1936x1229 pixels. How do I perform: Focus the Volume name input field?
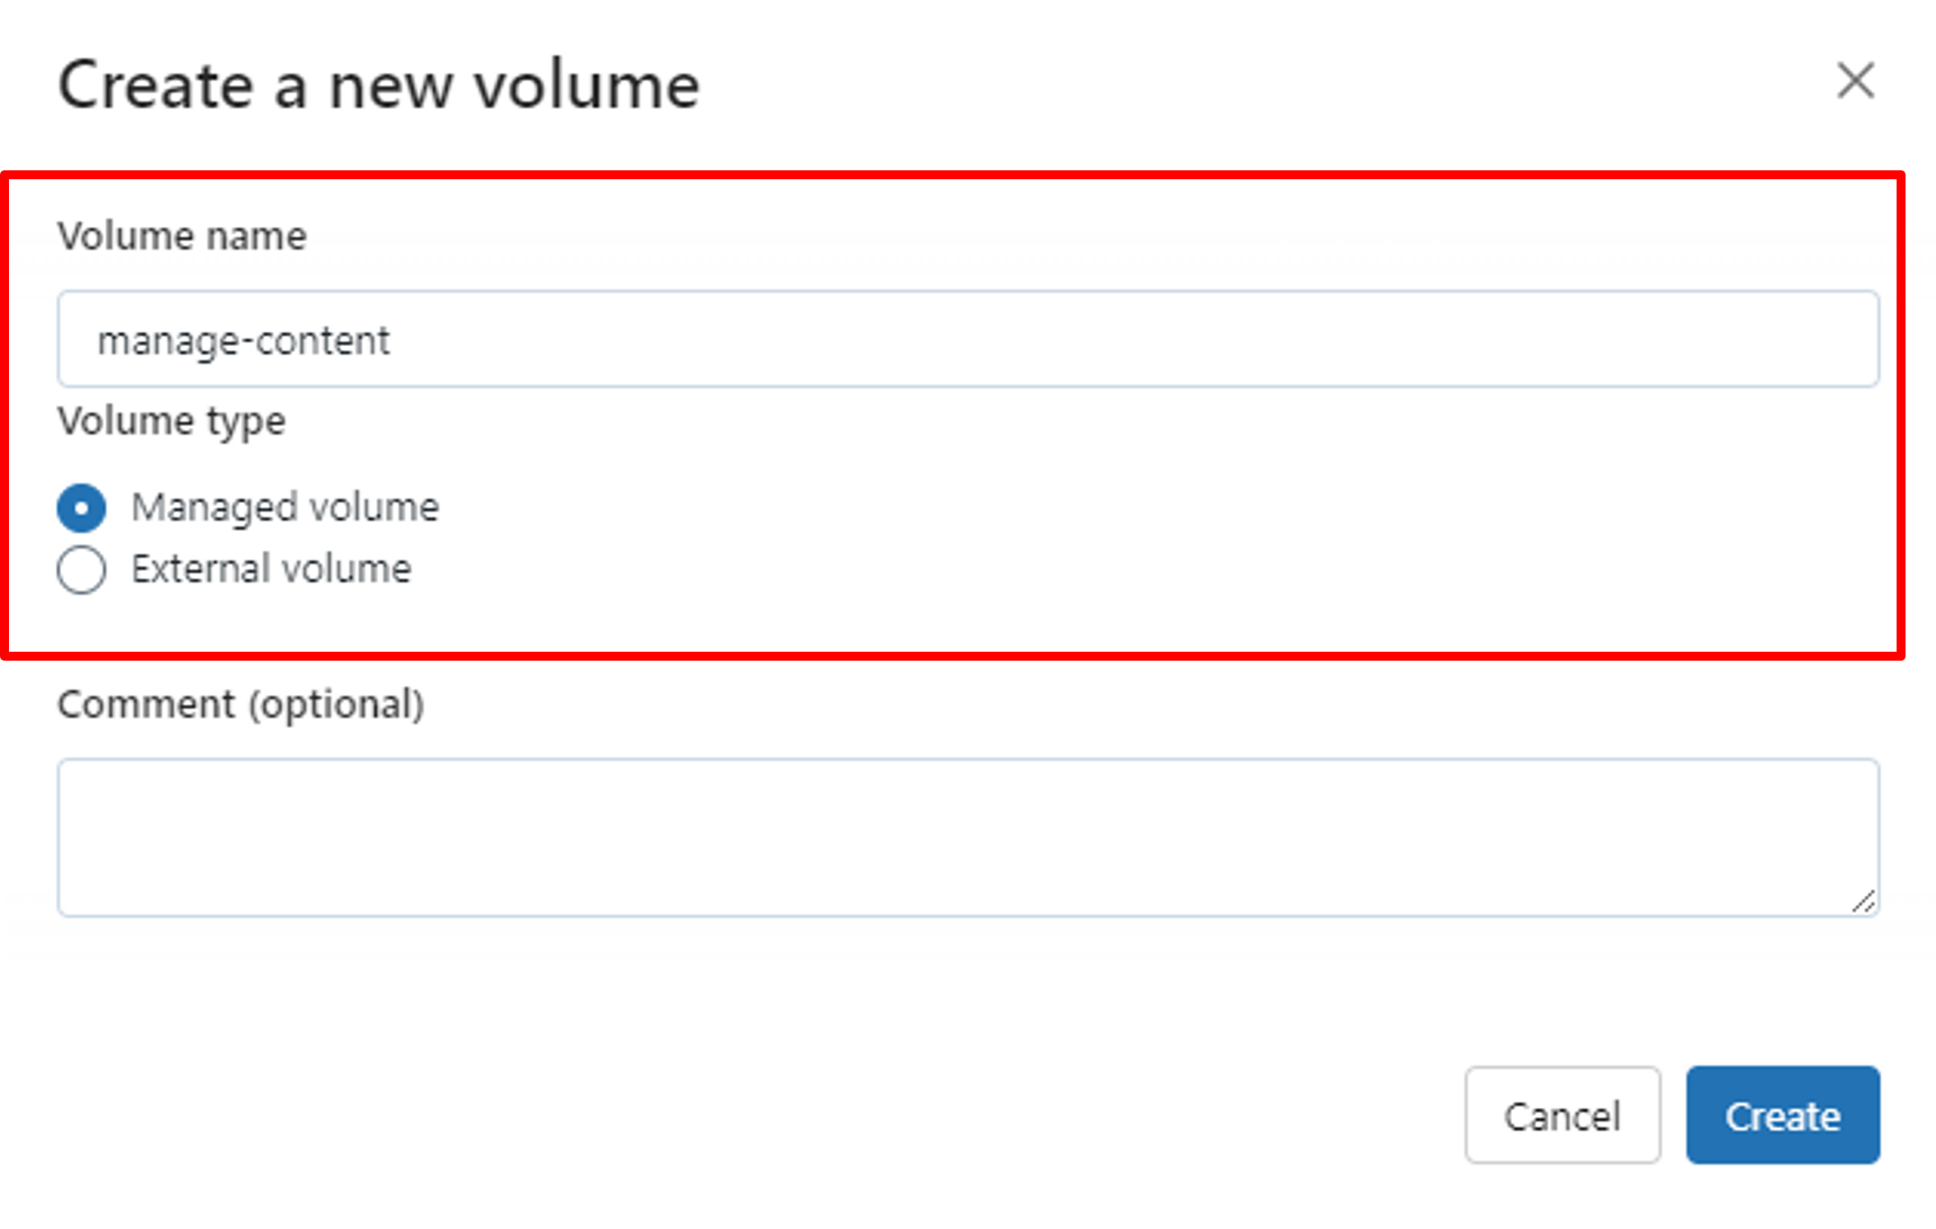coord(968,339)
